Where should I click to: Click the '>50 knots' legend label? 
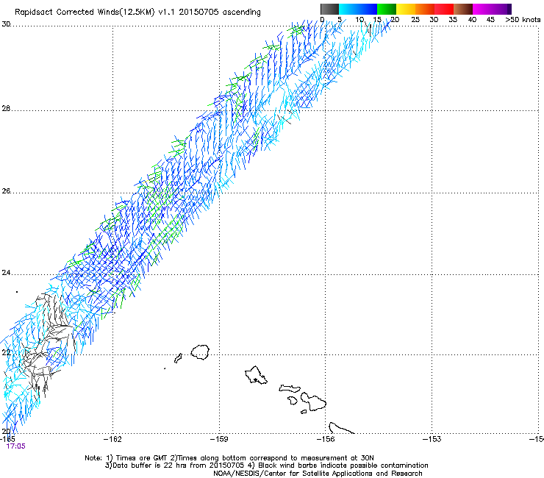tap(523, 20)
